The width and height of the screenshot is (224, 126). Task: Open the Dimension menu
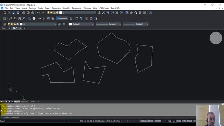pyautogui.click(x=56, y=8)
